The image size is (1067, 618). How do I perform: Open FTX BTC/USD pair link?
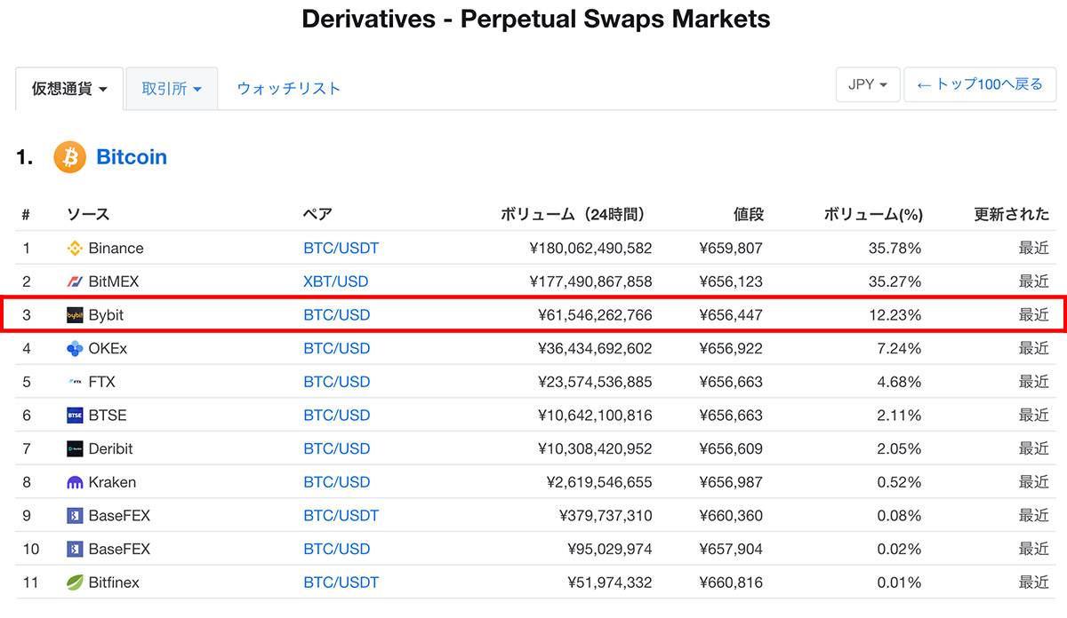(x=337, y=382)
